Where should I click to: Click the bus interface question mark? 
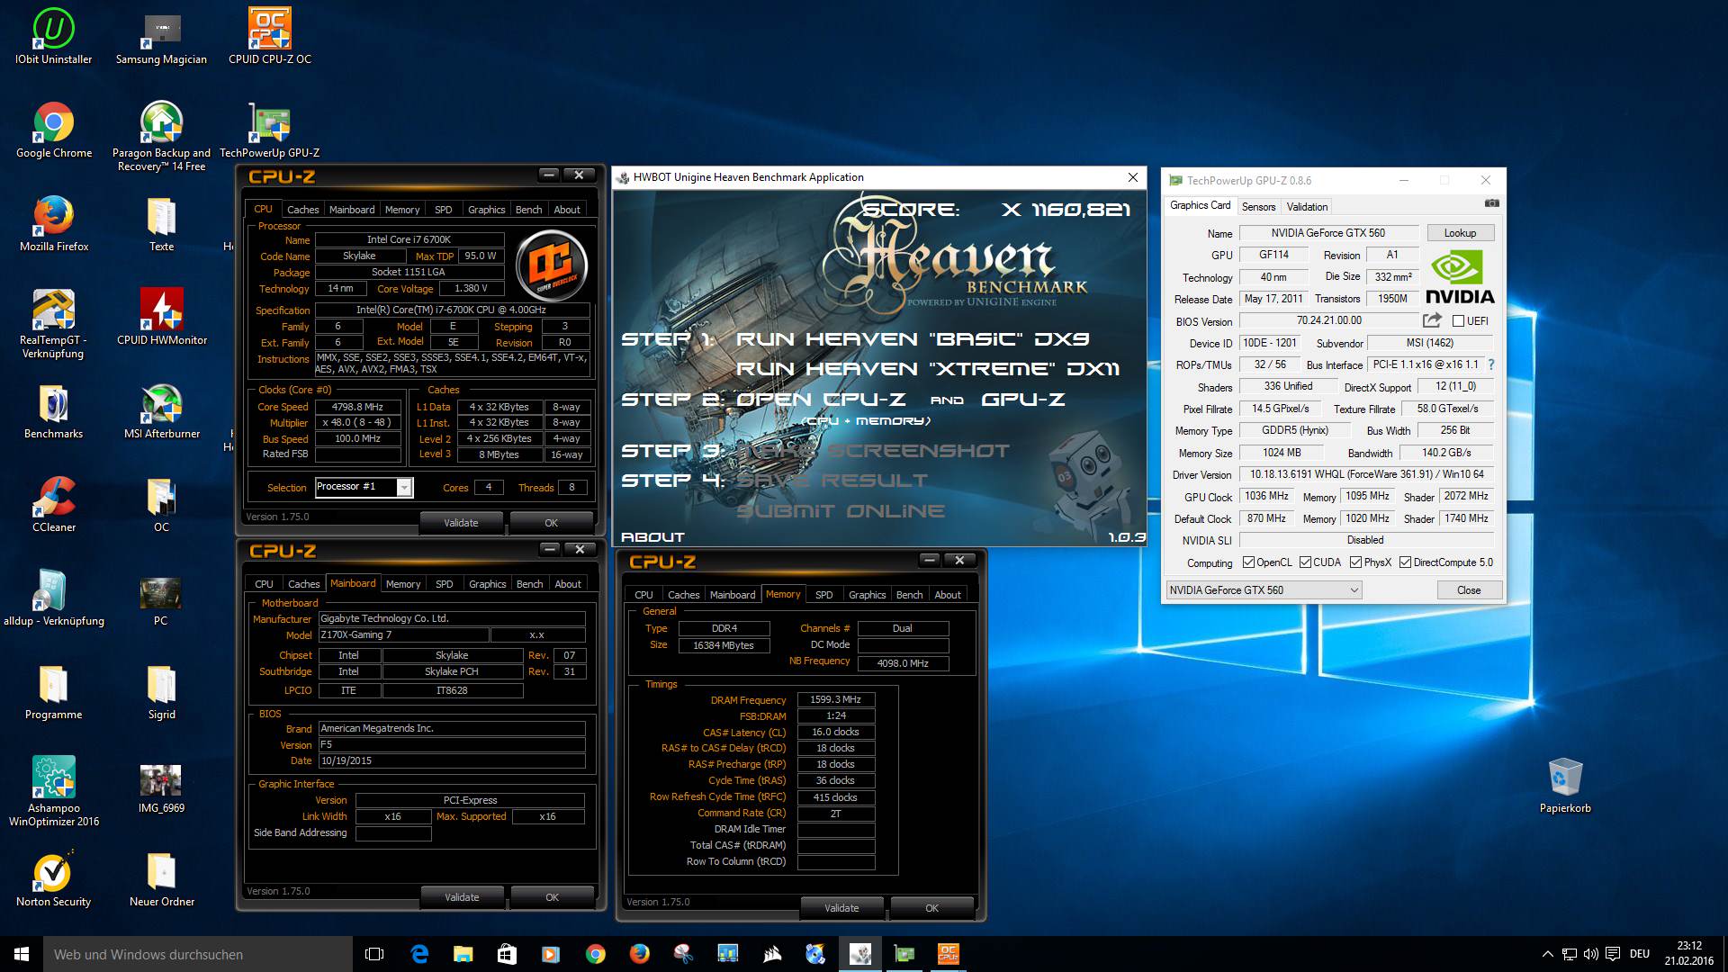pos(1491,364)
